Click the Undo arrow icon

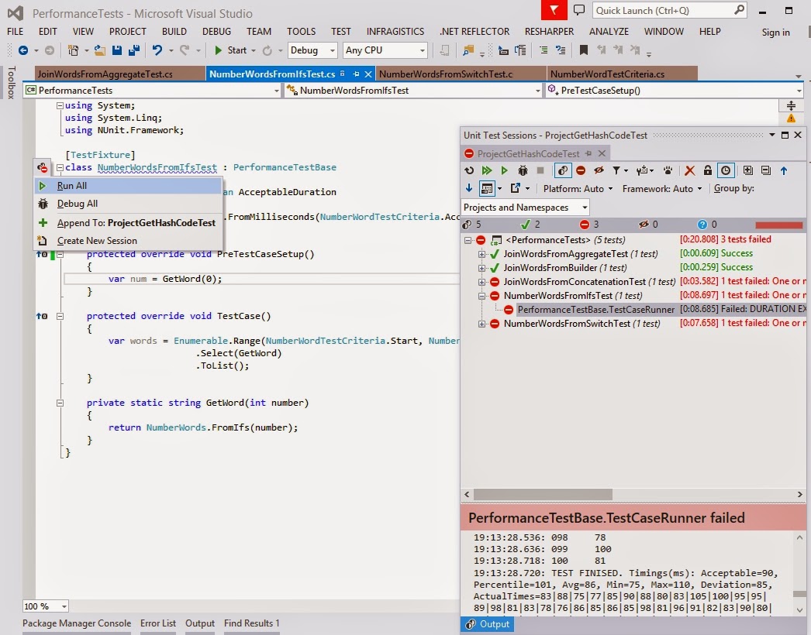tap(157, 50)
